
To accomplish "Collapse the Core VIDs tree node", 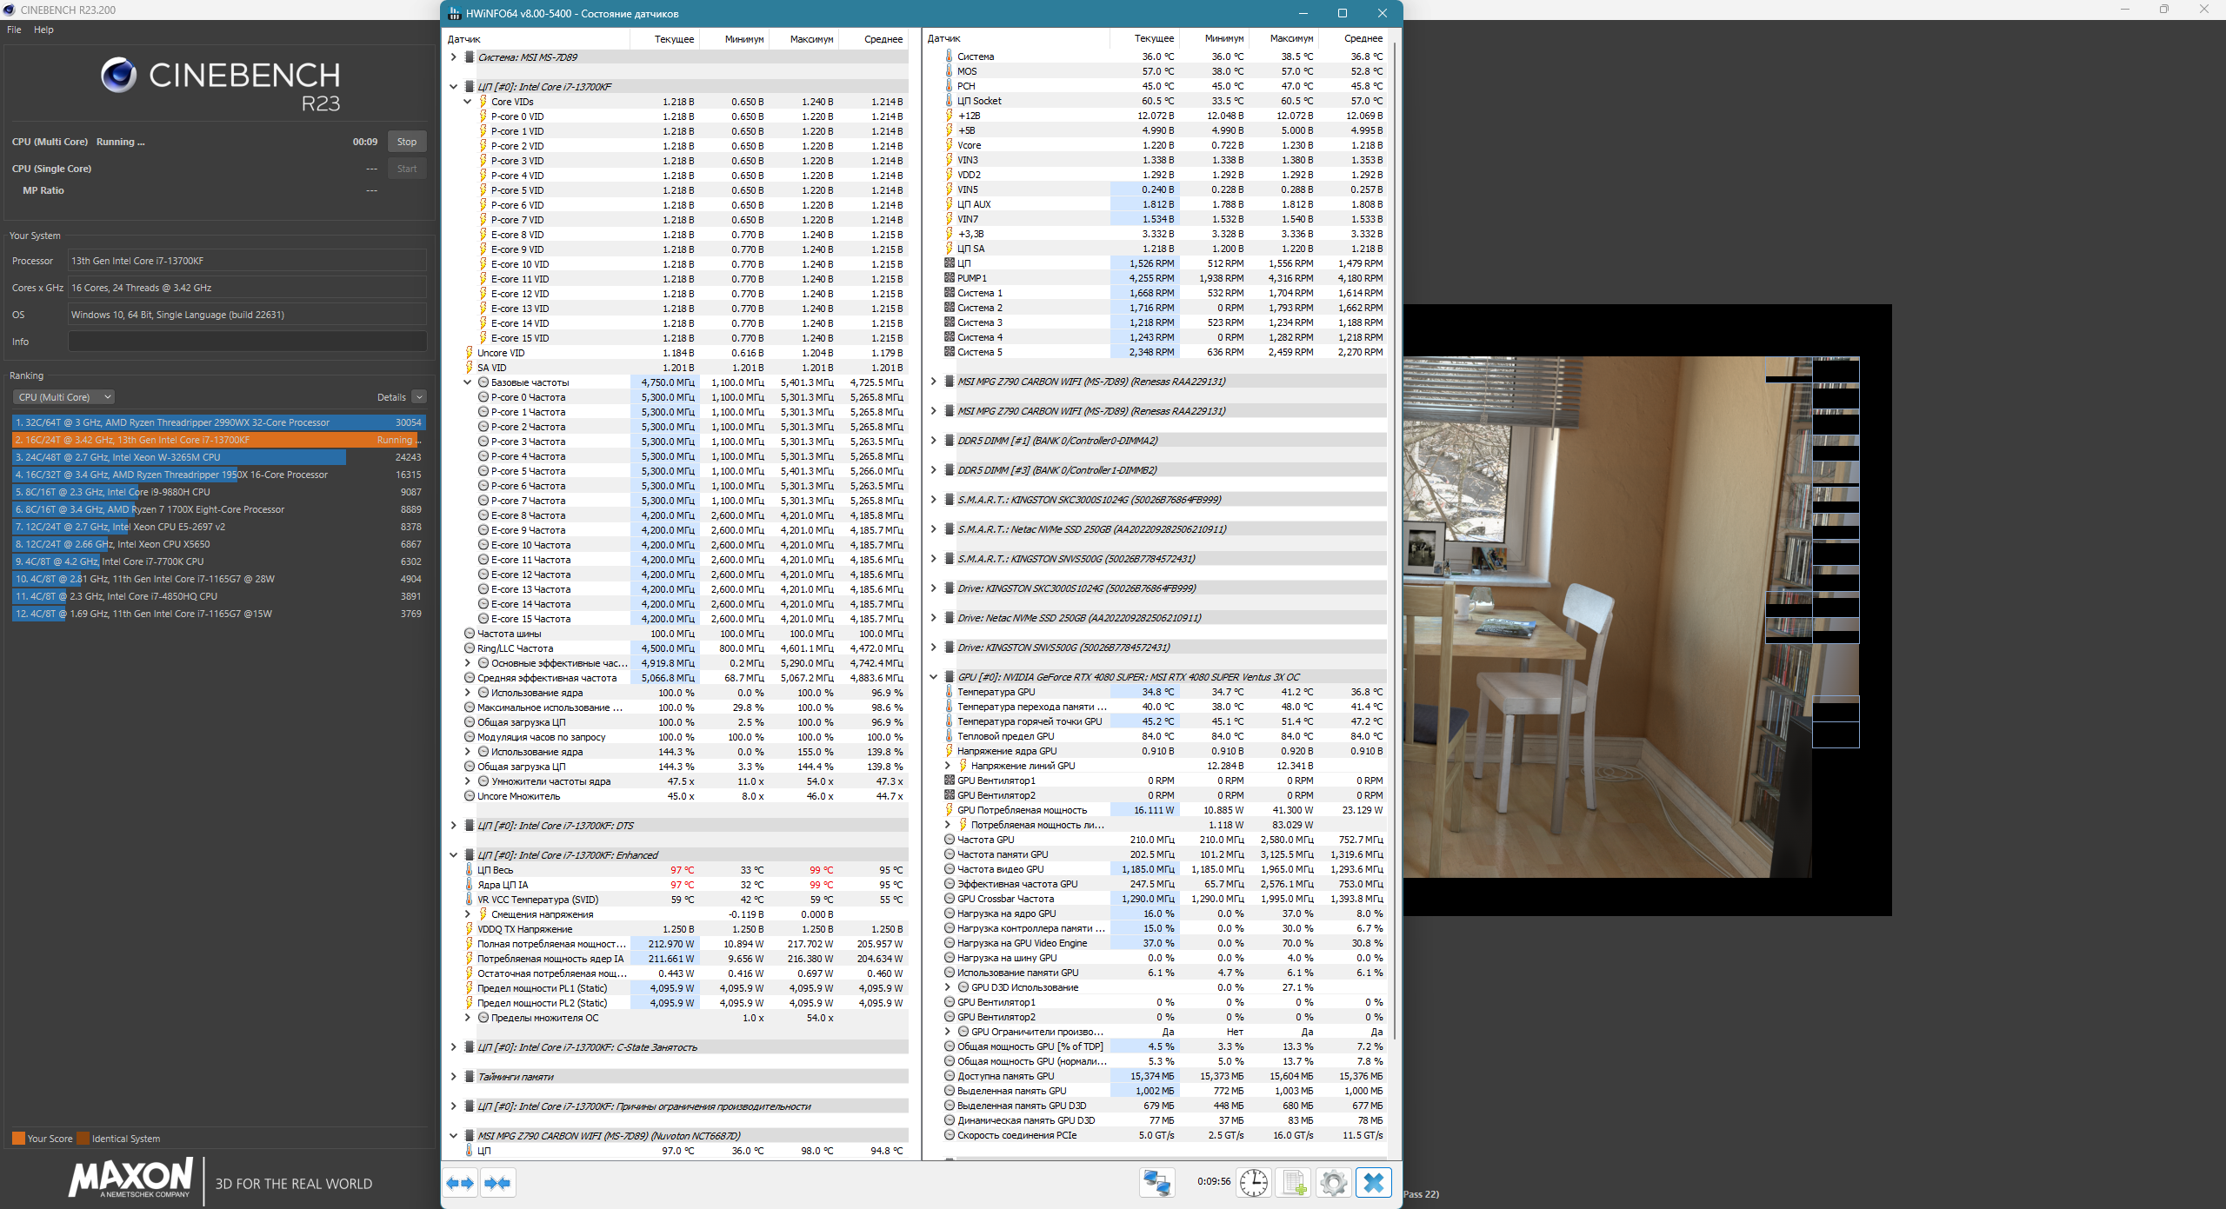I will 468,102.
